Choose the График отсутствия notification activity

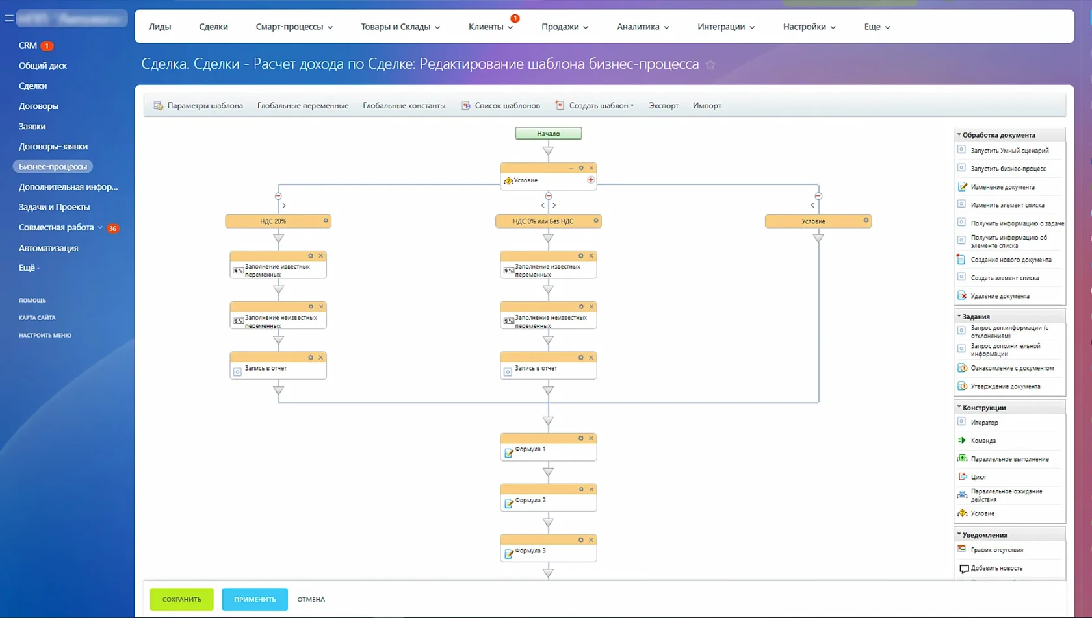coord(996,550)
